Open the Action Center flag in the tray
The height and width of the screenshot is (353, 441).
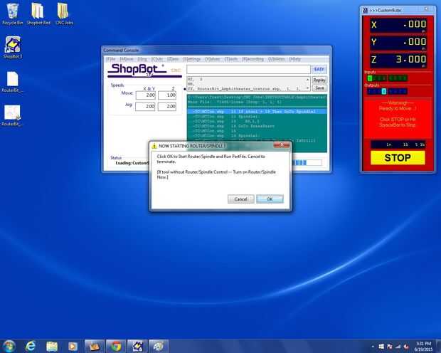[x=390, y=347]
